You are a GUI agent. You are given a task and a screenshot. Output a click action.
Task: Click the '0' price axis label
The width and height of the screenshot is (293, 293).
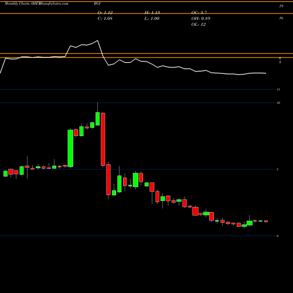pyautogui.click(x=278, y=236)
